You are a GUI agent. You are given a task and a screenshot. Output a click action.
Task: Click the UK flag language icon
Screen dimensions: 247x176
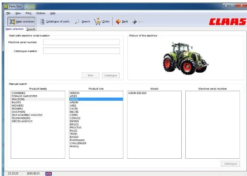pyautogui.click(x=48, y=173)
